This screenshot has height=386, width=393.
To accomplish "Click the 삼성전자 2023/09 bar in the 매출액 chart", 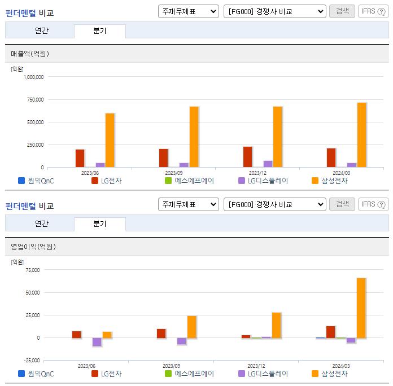I will coord(194,137).
